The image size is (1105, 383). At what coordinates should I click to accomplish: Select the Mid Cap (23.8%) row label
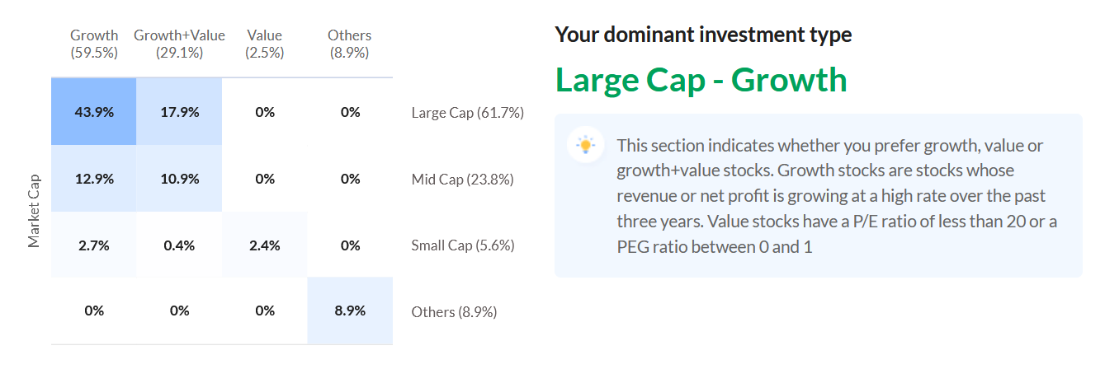(463, 179)
